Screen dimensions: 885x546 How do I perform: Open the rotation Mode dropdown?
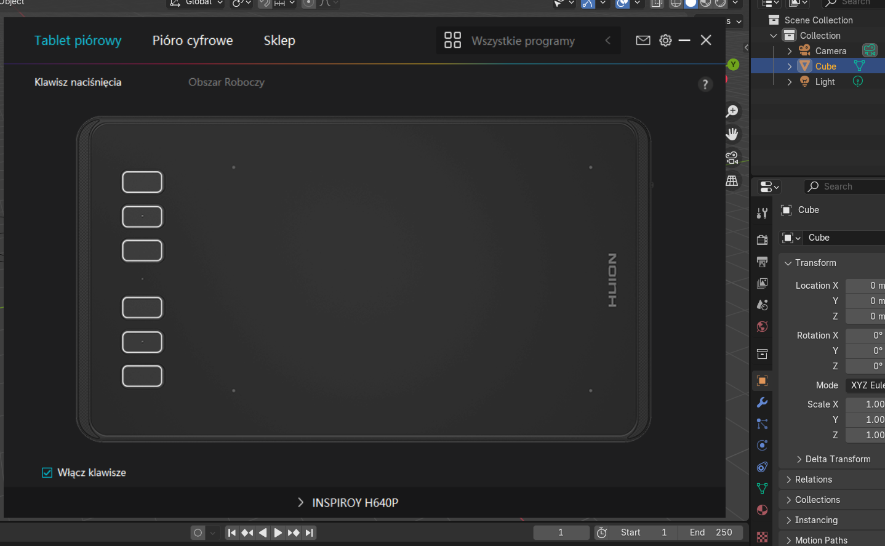(x=865, y=385)
